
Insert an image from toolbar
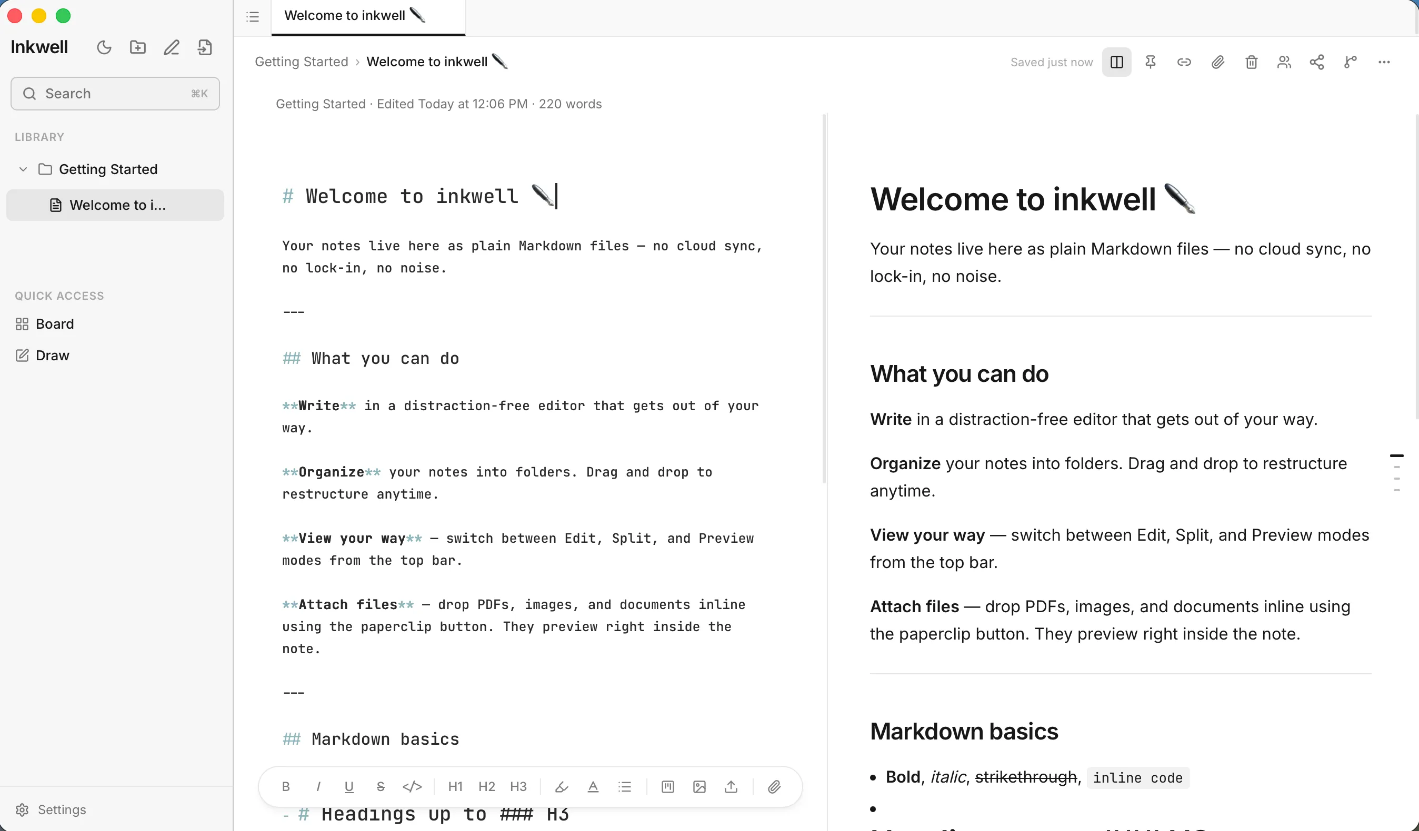coord(699,786)
